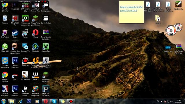Open the Windows Start menu
185x104 pixels.
click(3, 101)
